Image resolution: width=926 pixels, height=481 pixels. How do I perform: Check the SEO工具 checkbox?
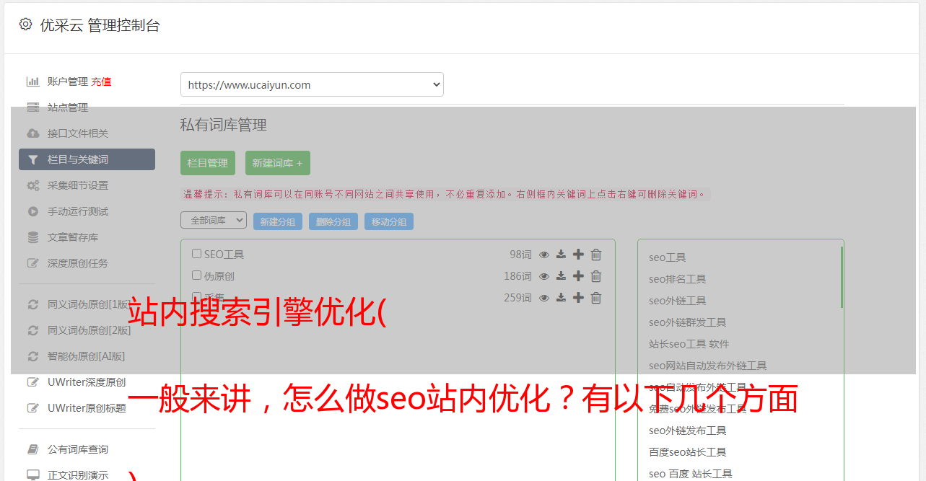(196, 254)
